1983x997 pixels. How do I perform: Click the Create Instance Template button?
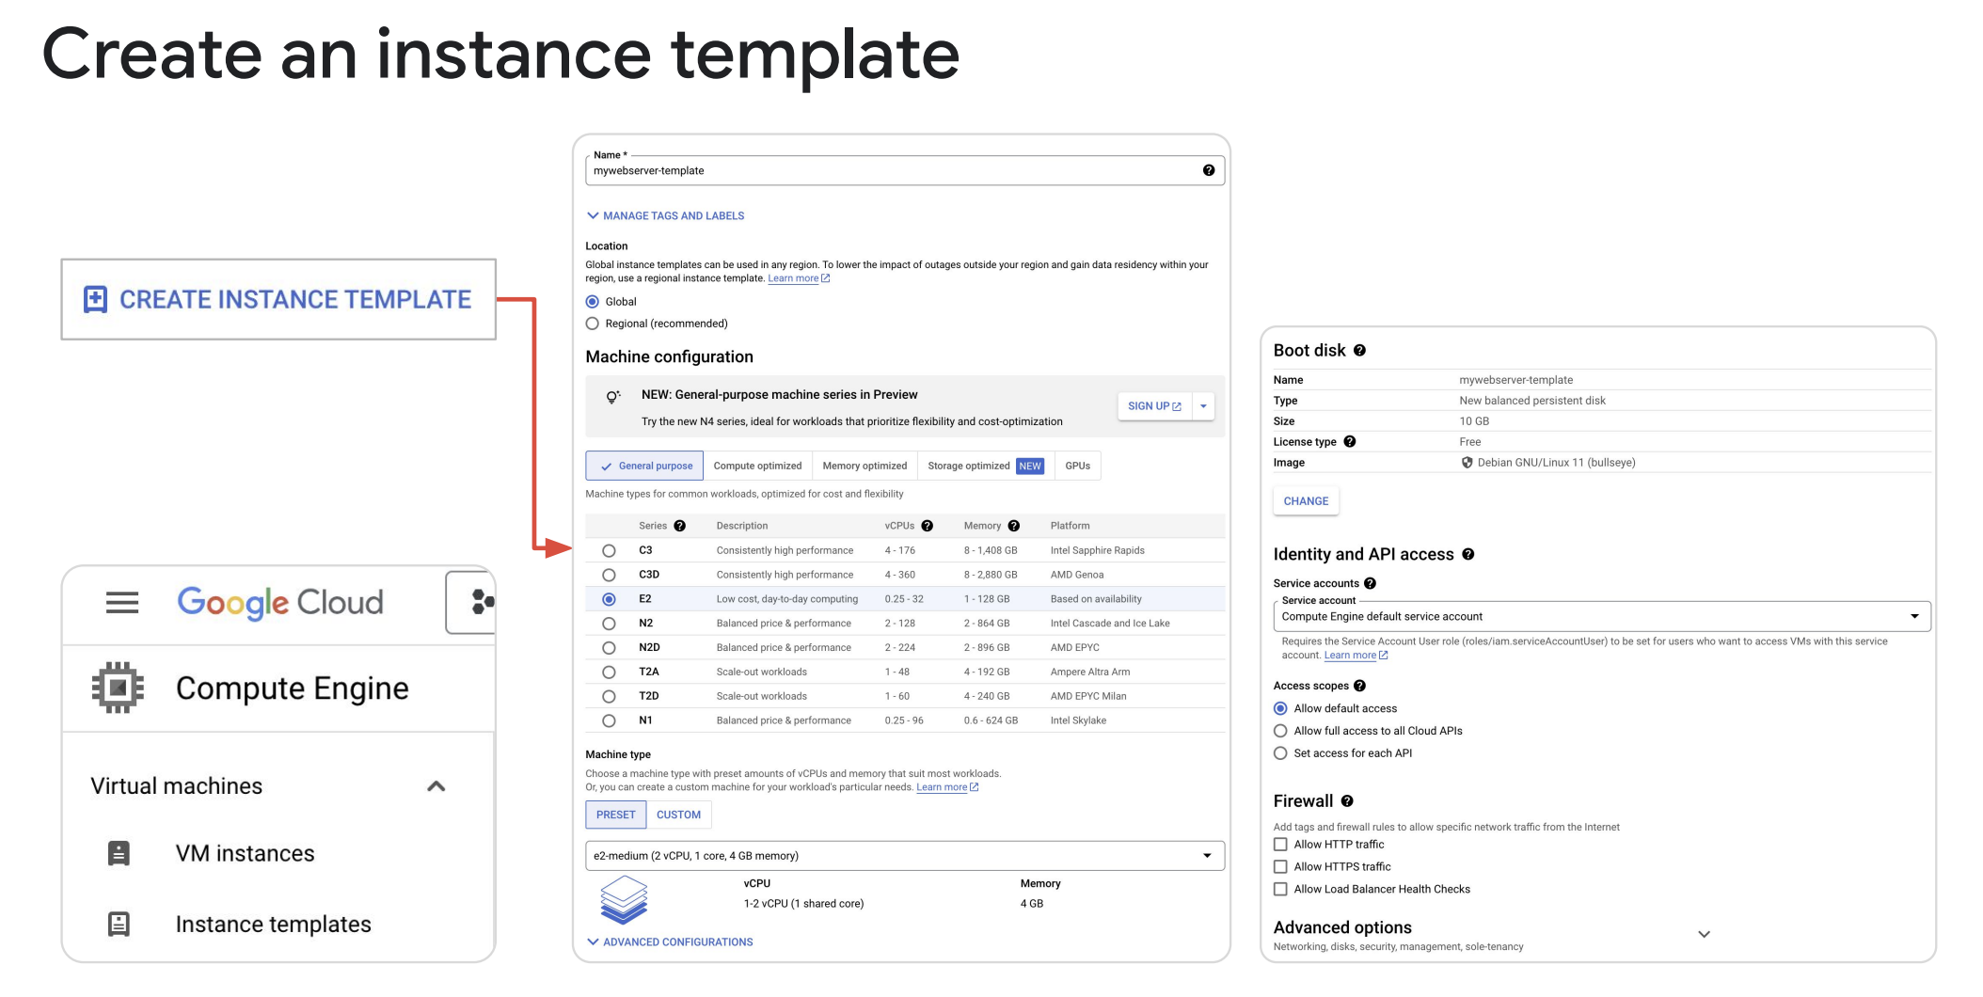(278, 299)
